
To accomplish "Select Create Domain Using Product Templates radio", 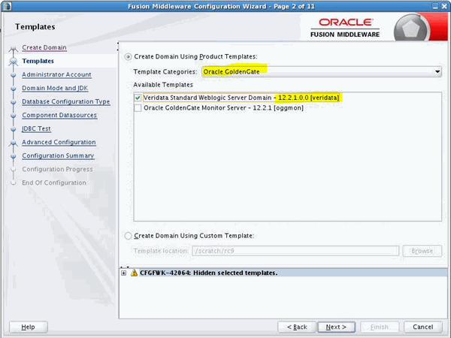I will (x=128, y=56).
